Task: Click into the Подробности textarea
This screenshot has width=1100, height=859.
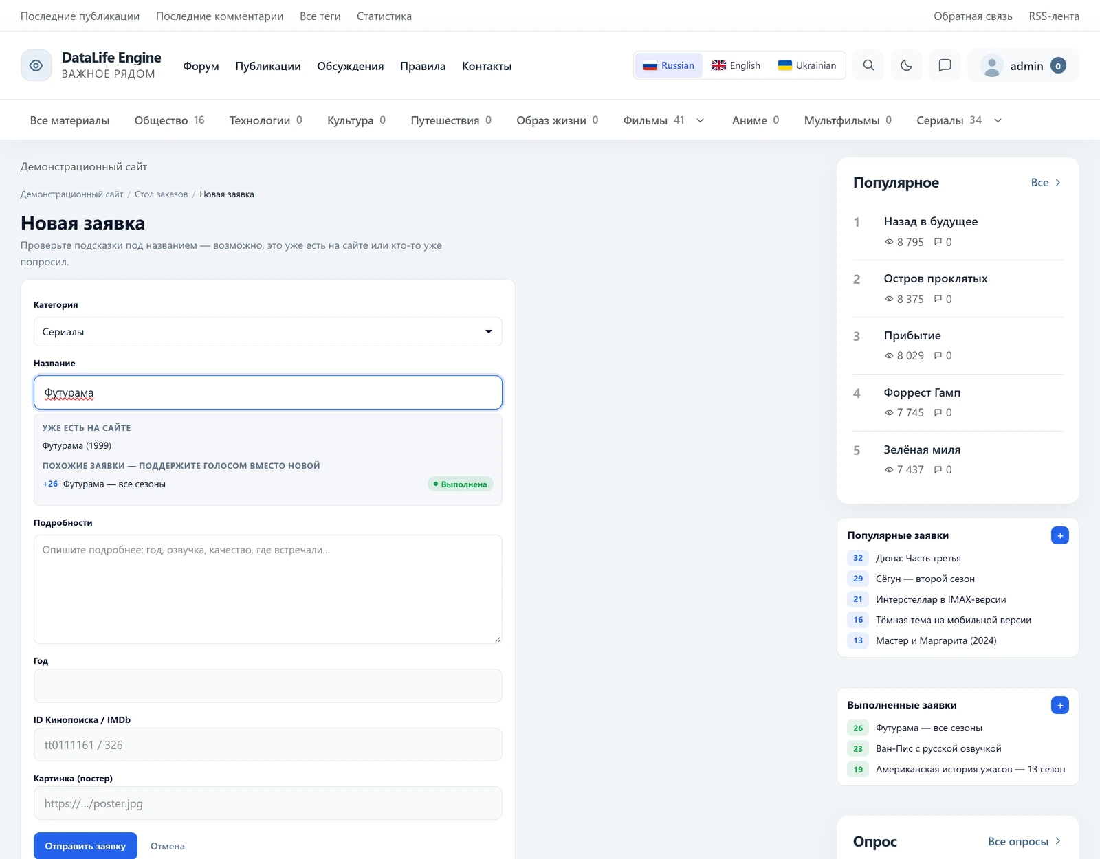Action: (268, 590)
